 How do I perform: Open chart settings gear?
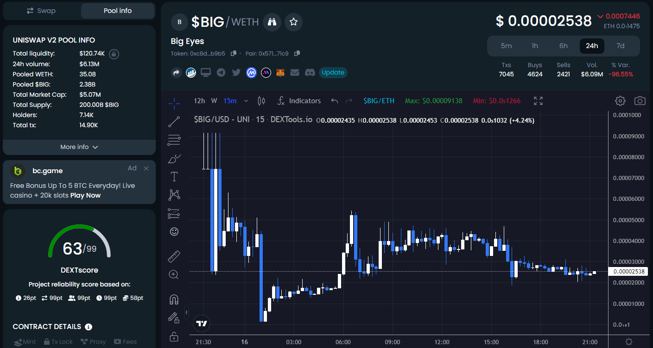[x=620, y=101]
